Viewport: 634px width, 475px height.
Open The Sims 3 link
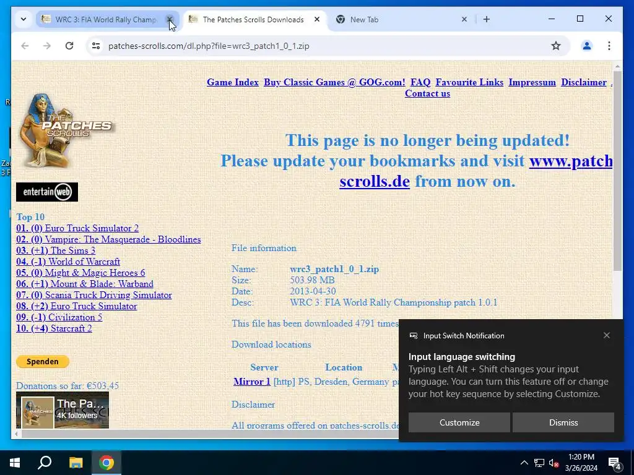click(x=56, y=250)
